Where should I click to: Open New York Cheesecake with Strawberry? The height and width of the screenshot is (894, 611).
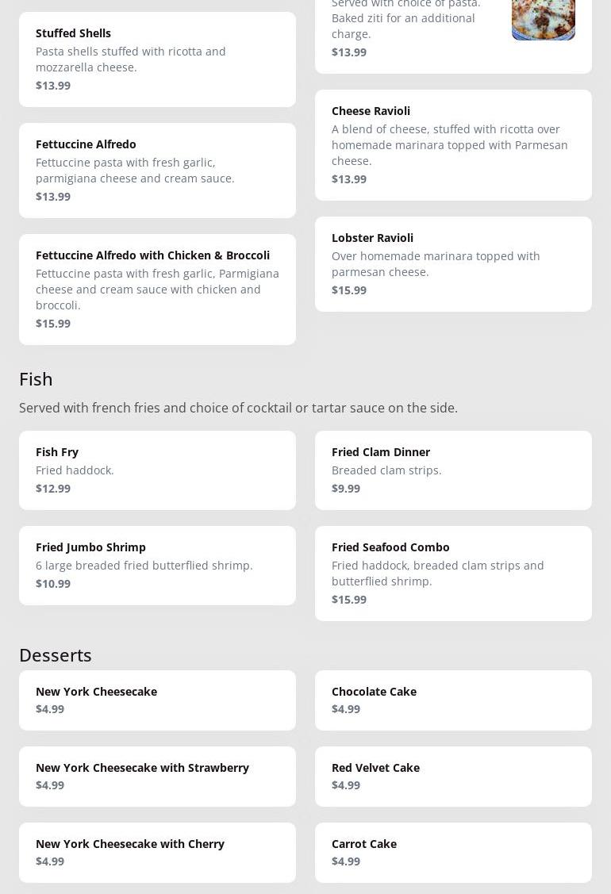(157, 777)
